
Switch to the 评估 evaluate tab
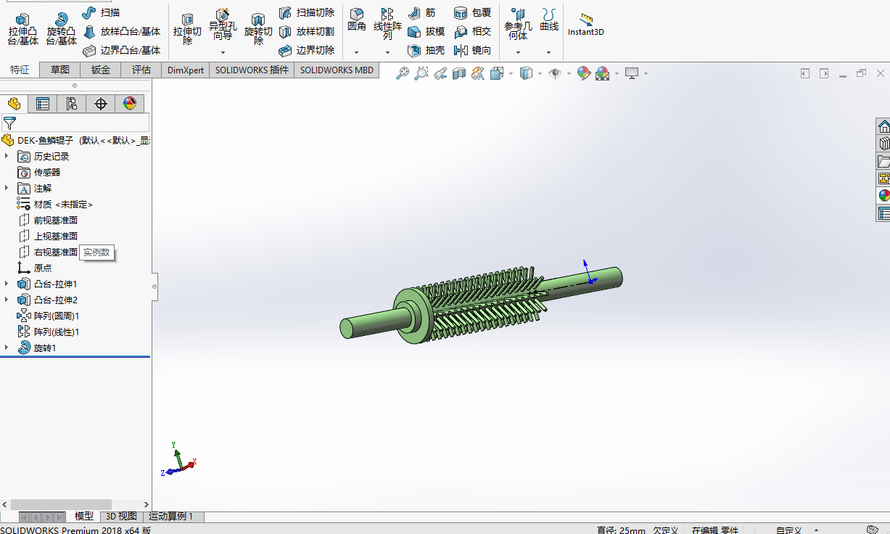[141, 70]
